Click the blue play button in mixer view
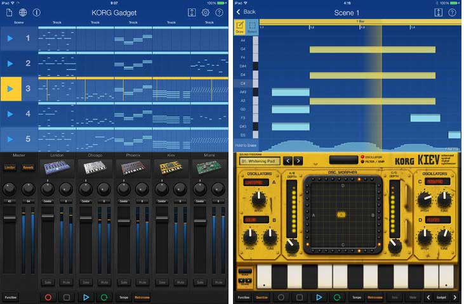The image size is (464, 304). click(86, 297)
